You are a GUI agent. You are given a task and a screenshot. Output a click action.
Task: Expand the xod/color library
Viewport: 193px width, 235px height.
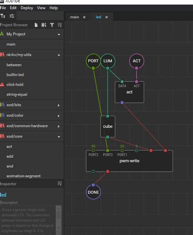(x=59, y=116)
